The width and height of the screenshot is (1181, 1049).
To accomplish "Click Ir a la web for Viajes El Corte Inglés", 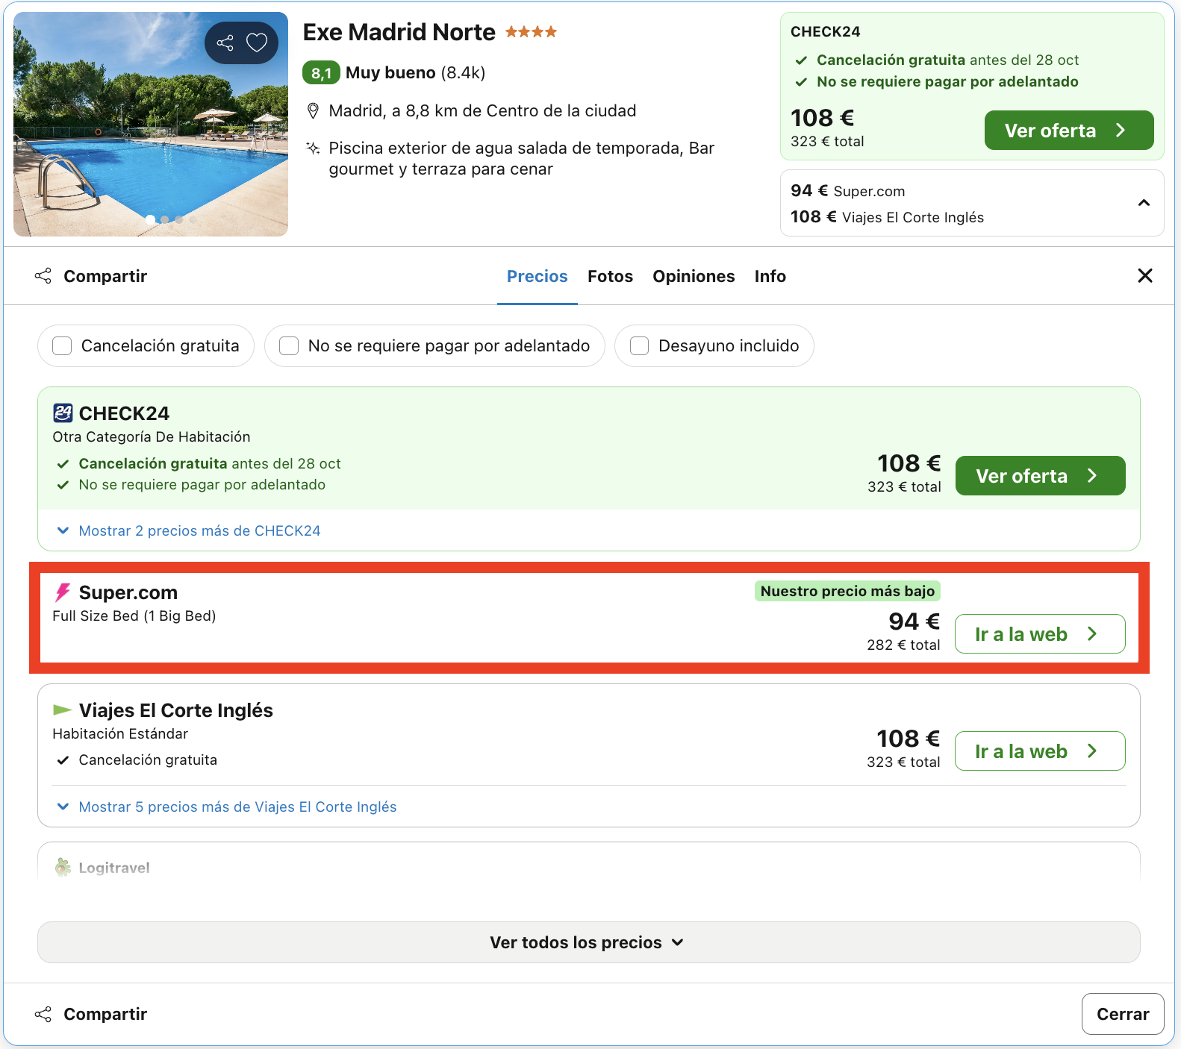I will coord(1040,751).
